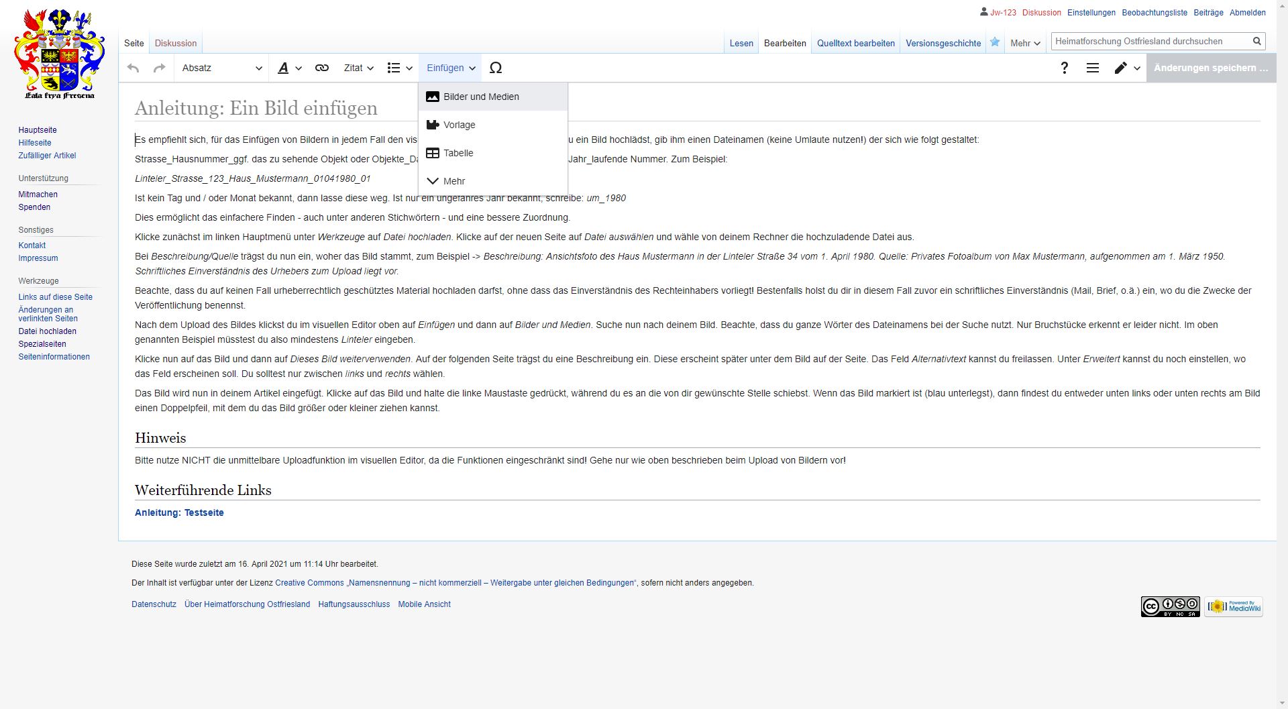Expand 'Mehr' in the insert menu
Viewport: 1288px width, 709px height.
[x=453, y=181]
